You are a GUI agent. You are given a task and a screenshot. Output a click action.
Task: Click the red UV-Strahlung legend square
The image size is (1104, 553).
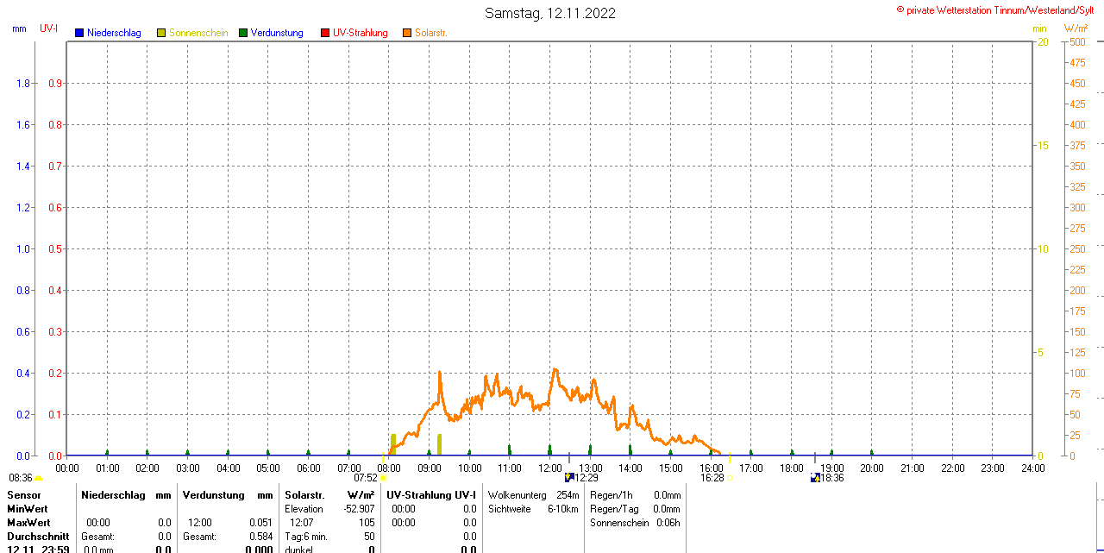(325, 33)
